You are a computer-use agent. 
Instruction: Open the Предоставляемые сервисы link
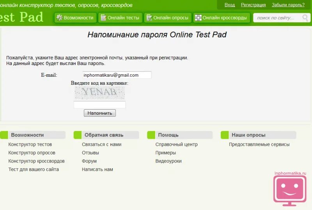coord(259,144)
